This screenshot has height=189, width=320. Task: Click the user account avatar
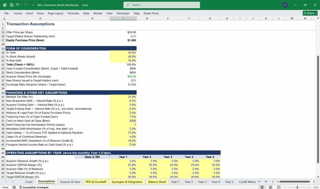[285, 5]
